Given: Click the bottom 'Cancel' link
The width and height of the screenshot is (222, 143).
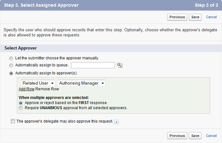Looking at the screenshot, I should pyautogui.click(x=211, y=136).
